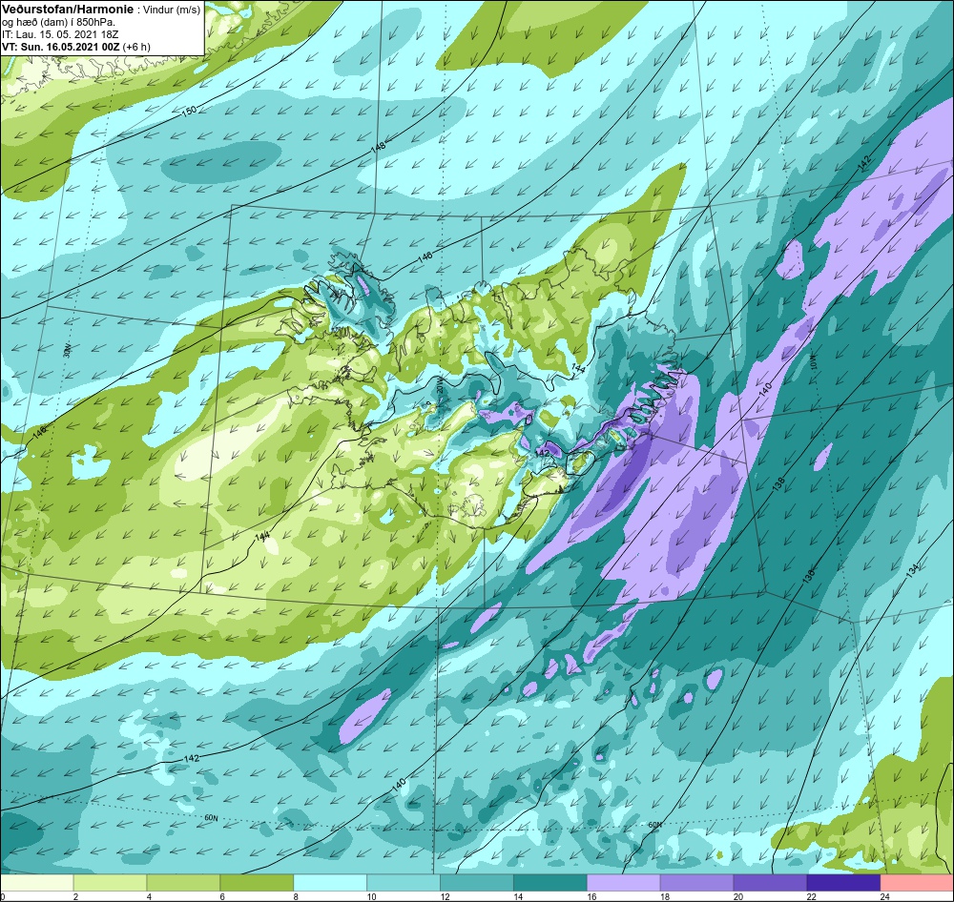
Task: Click the 'Veðurstofan/Harmonie' title text
Action: click(x=67, y=10)
